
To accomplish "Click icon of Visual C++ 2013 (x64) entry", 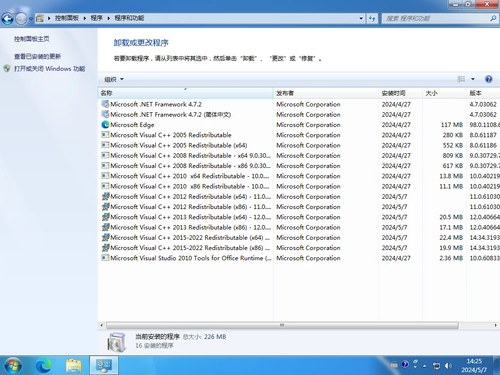I will [x=105, y=217].
